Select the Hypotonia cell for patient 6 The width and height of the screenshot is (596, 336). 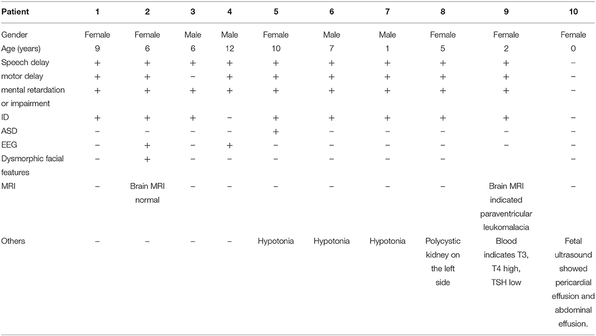click(331, 241)
